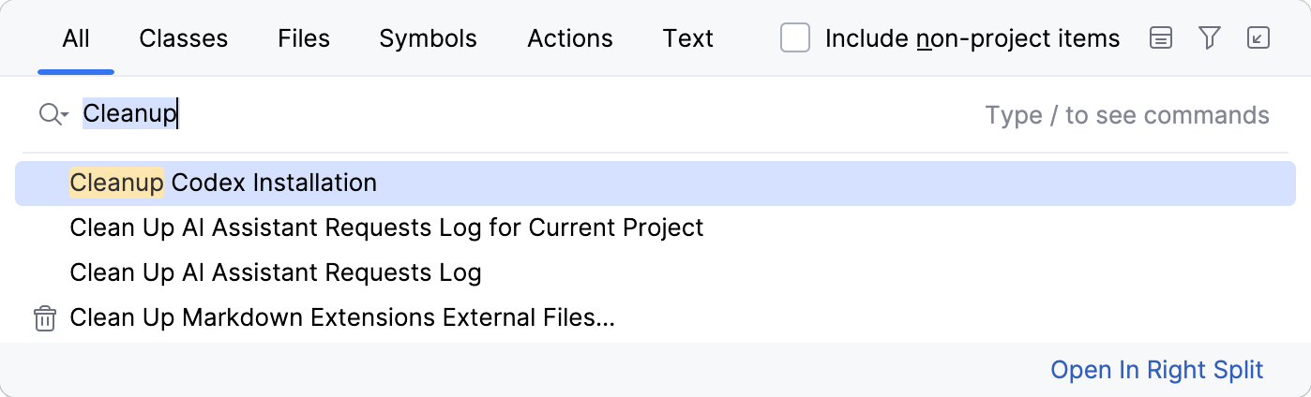Open the filter funnel icon
This screenshot has width=1311, height=397.
click(1210, 38)
